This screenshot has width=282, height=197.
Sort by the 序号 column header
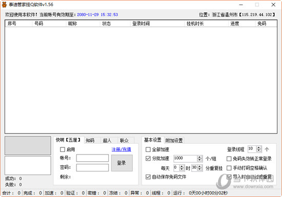click(x=18, y=24)
